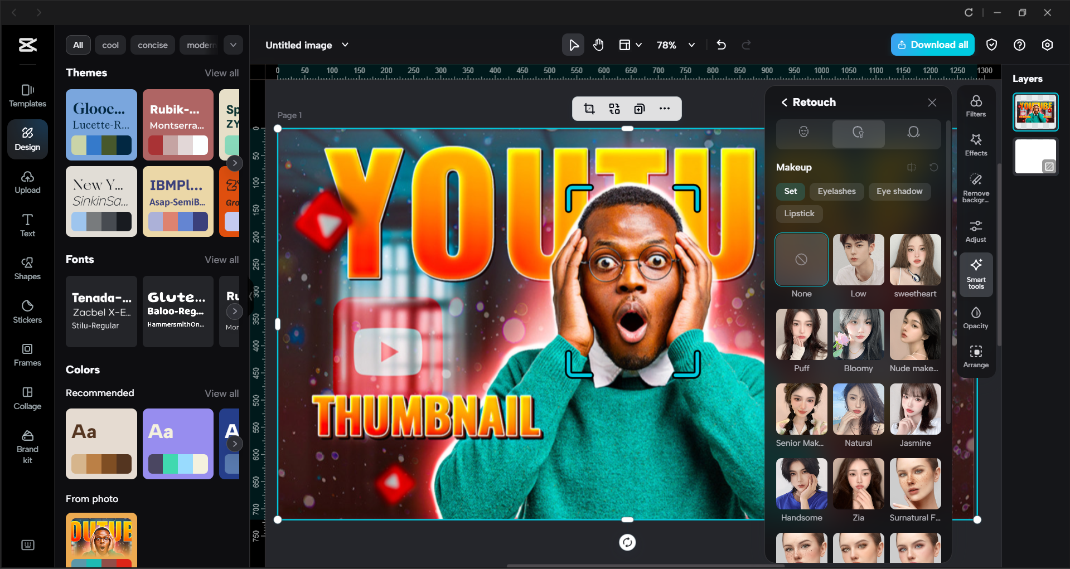Open the Filters tool
The image size is (1070, 569).
tap(976, 105)
